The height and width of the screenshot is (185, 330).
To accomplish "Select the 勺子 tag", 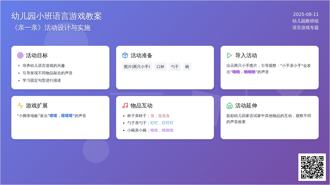I will point(175,67).
